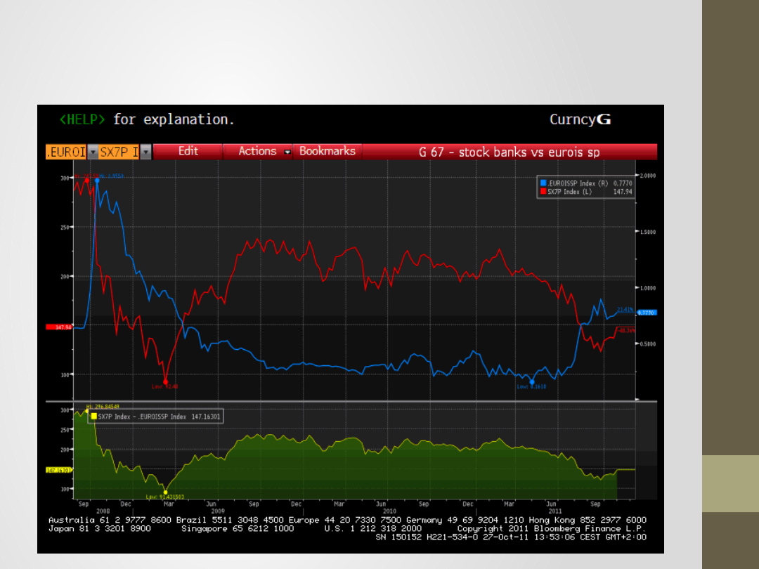Click the yellow spread legend square in lower panel
Image resolution: width=759 pixels, height=569 pixels.
point(93,416)
